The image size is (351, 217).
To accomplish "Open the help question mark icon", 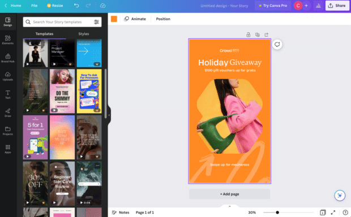I will [x=345, y=212].
